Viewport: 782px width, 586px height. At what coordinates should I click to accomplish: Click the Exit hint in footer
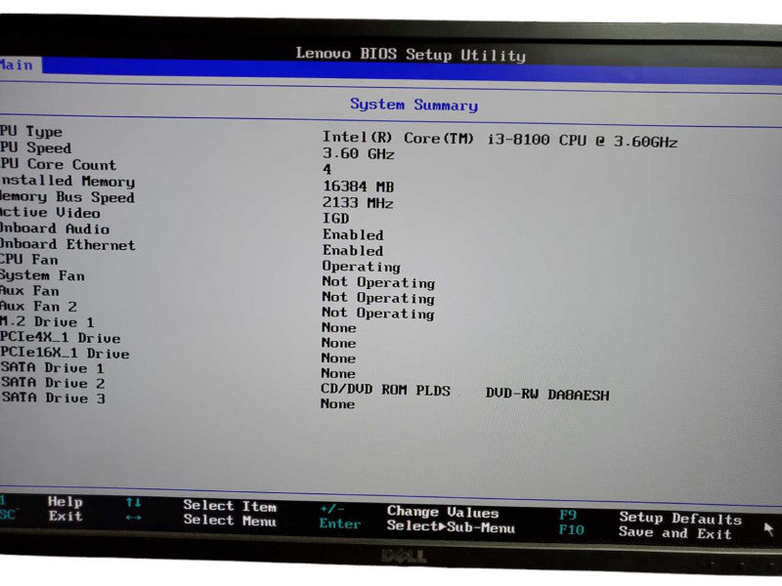click(65, 517)
